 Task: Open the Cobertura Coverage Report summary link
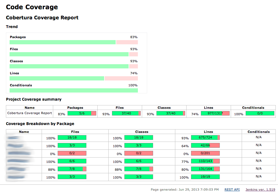(x=29, y=113)
